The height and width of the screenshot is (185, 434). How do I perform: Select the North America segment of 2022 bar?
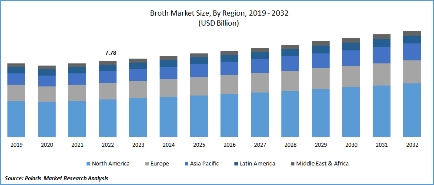[x=108, y=118]
